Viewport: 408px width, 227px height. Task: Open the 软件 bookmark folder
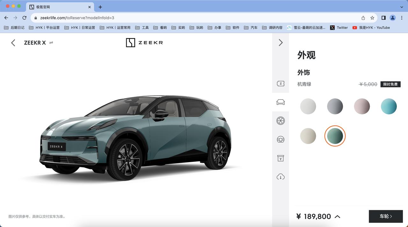point(233,28)
